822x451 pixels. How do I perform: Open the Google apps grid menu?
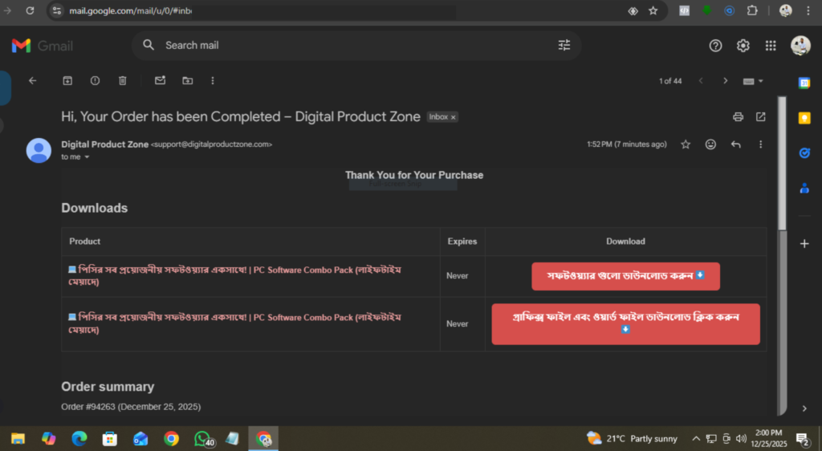click(x=771, y=46)
